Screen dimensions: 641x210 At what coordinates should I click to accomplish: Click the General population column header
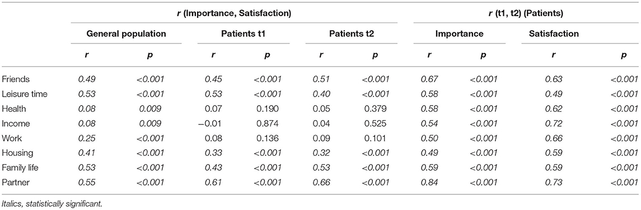coord(127,34)
